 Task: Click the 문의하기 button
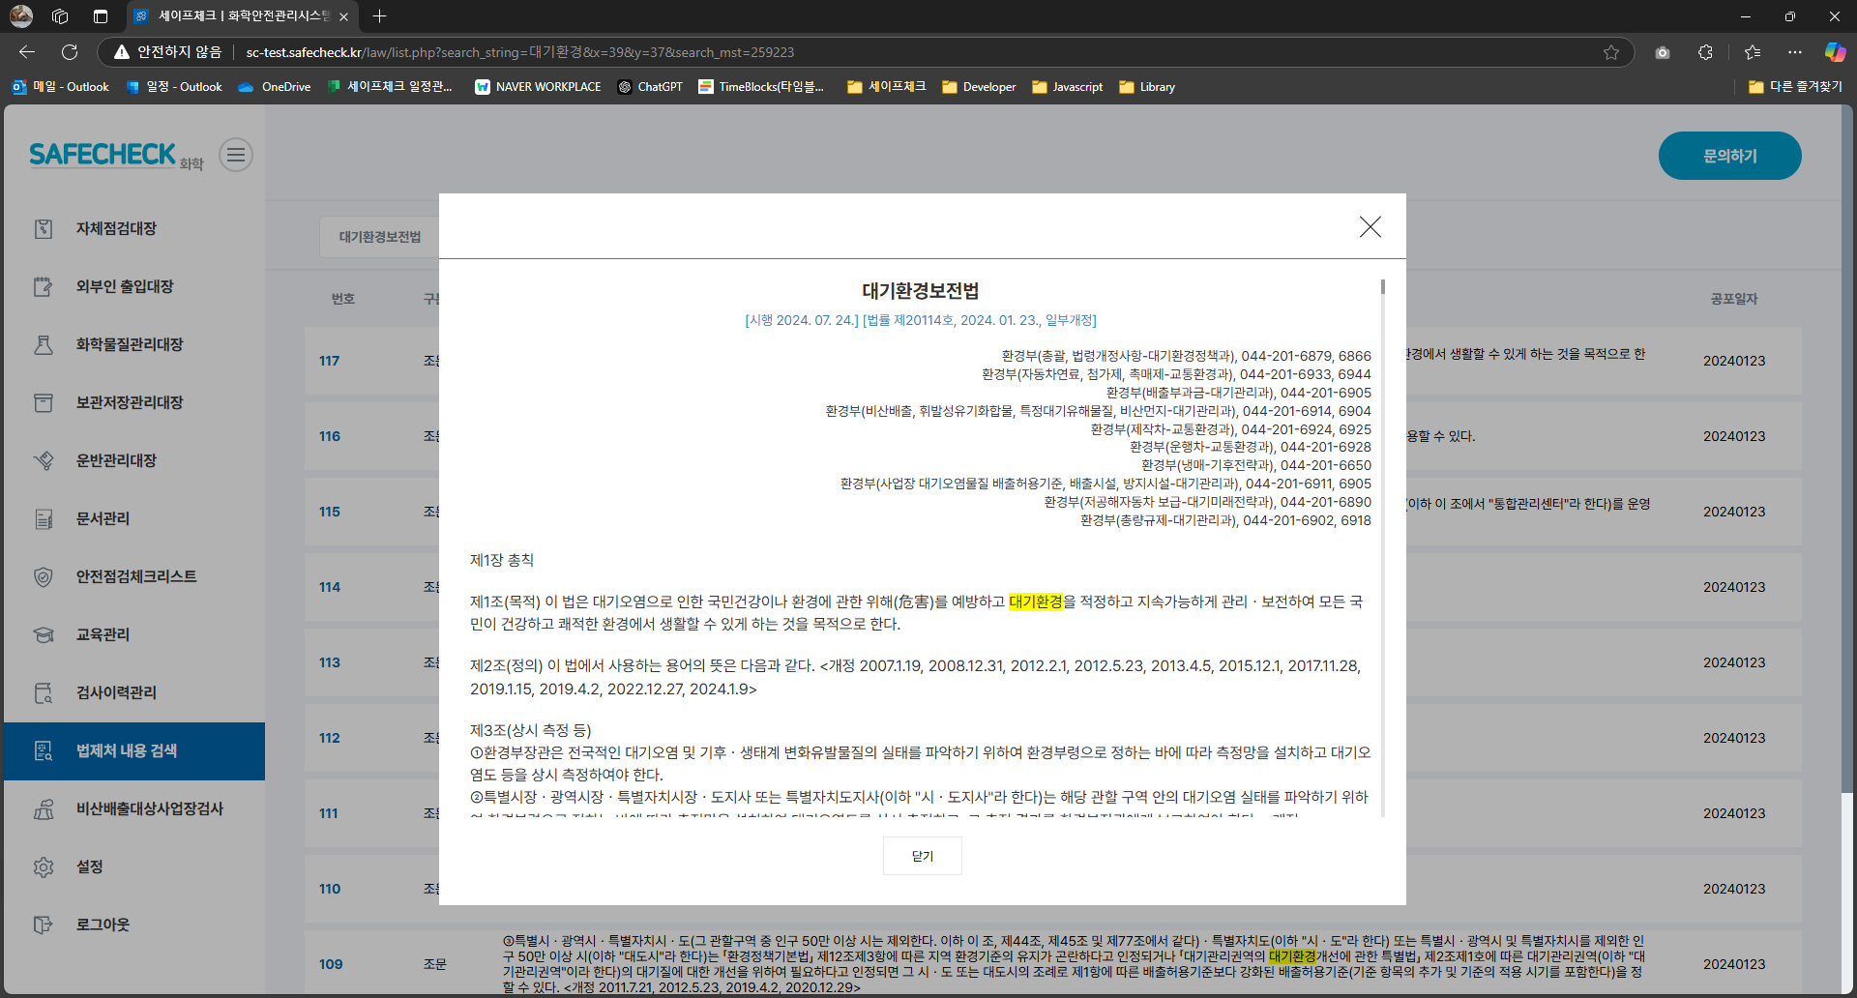coord(1729,156)
